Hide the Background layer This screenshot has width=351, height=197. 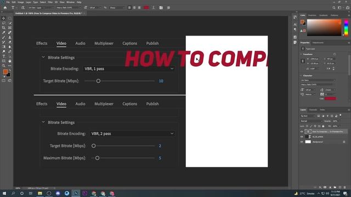tap(302, 142)
